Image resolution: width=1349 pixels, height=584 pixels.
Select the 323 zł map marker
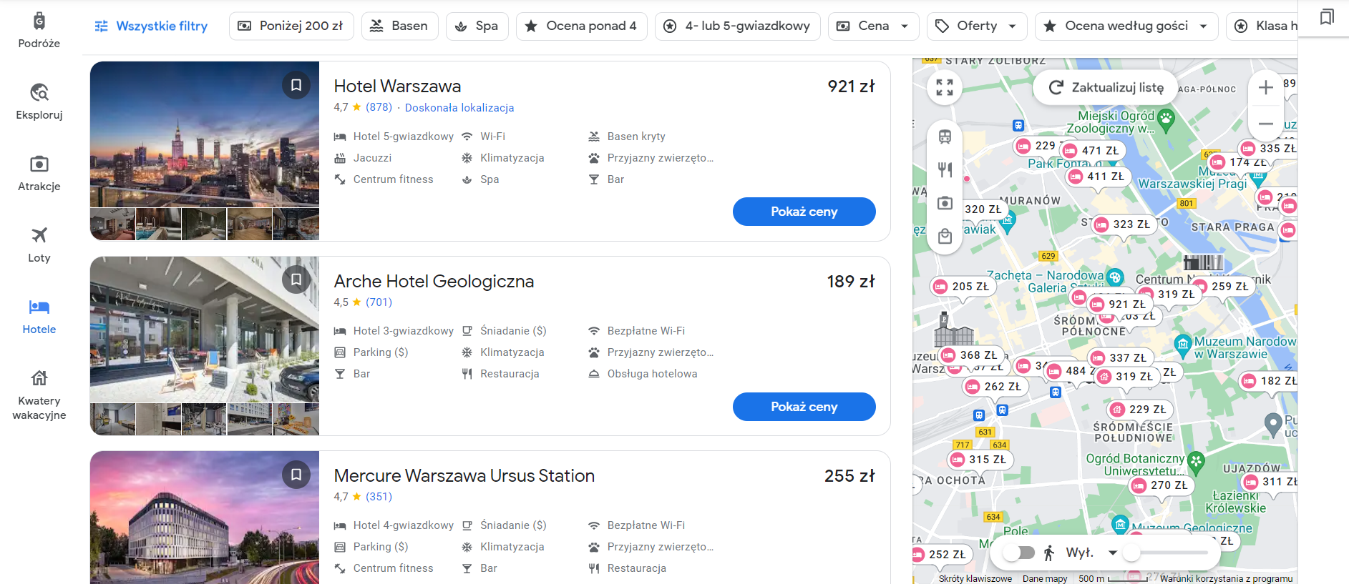pos(1124,224)
